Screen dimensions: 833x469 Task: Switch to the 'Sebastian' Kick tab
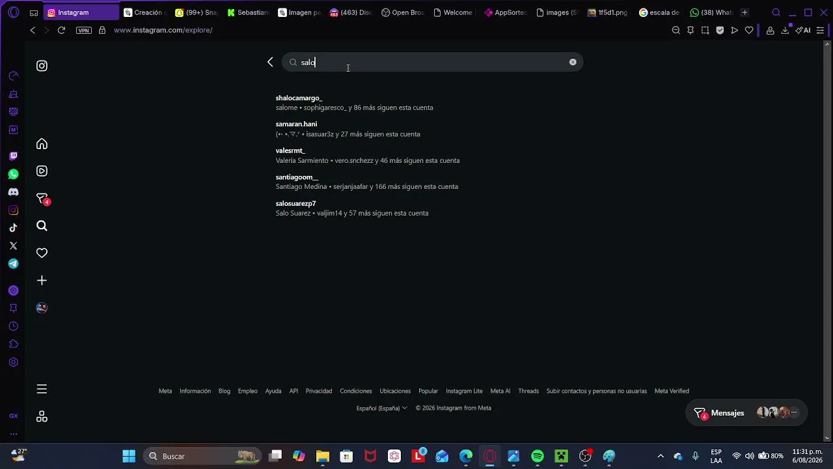248,12
